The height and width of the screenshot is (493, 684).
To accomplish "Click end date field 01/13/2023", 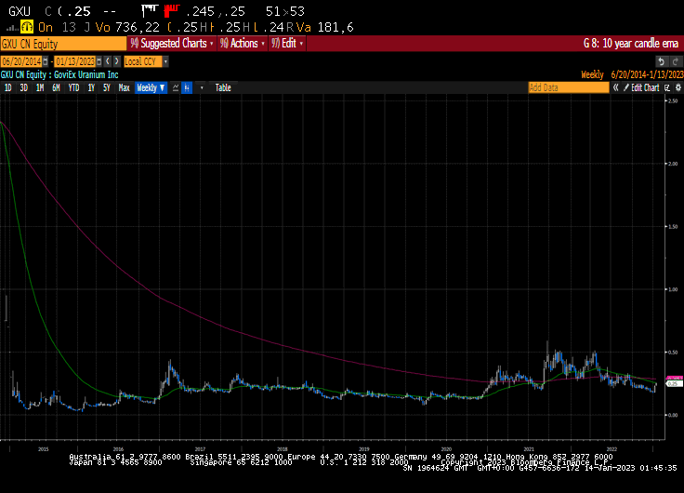I will point(75,61).
